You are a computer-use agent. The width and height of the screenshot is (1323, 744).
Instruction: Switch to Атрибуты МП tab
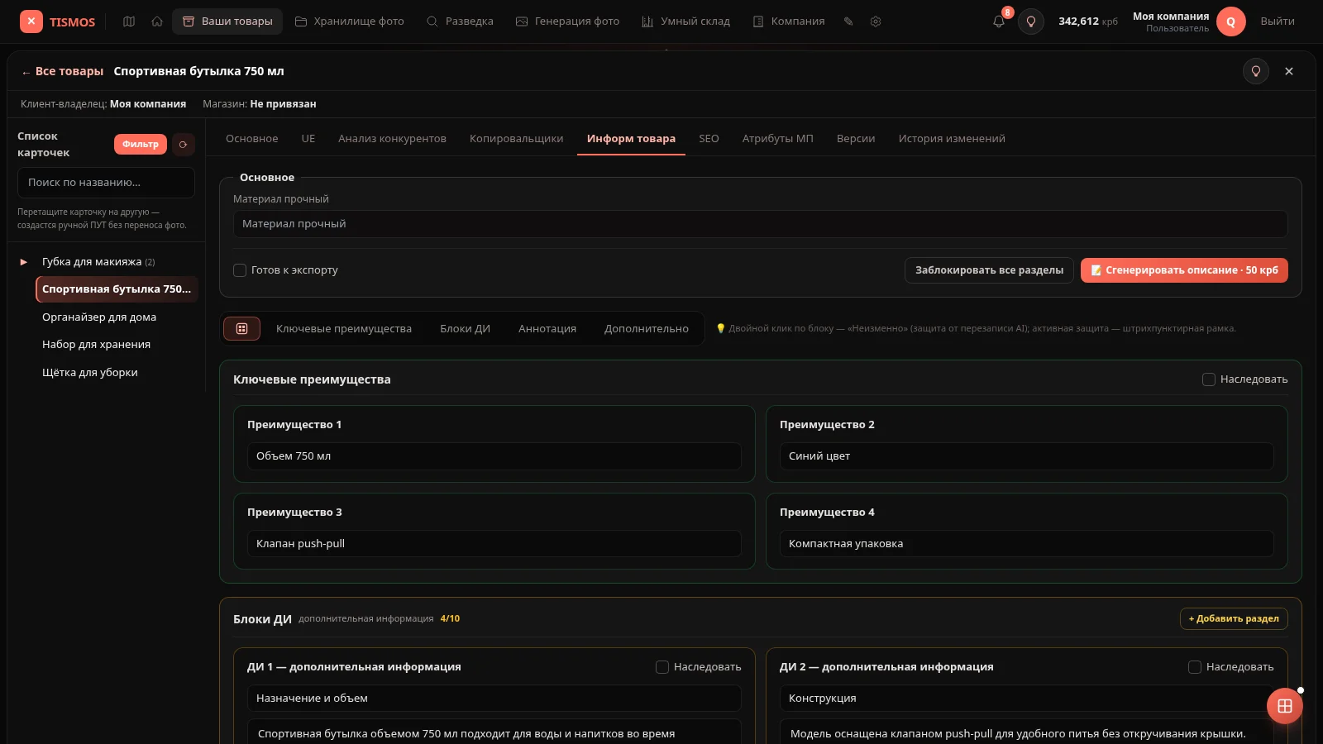pos(778,139)
